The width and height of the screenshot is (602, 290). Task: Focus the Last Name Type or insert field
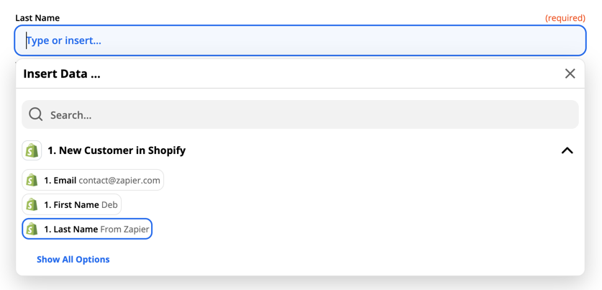[300, 40]
